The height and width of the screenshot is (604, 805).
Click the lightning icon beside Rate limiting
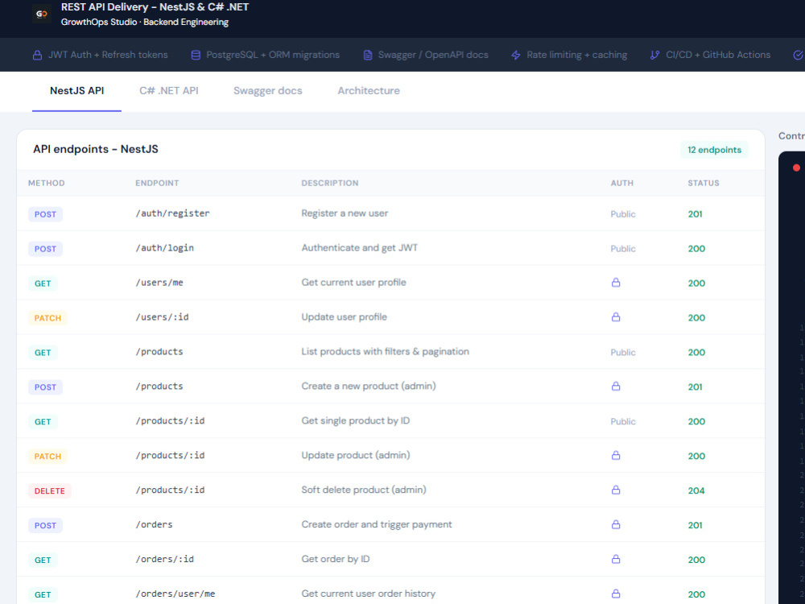(x=516, y=55)
